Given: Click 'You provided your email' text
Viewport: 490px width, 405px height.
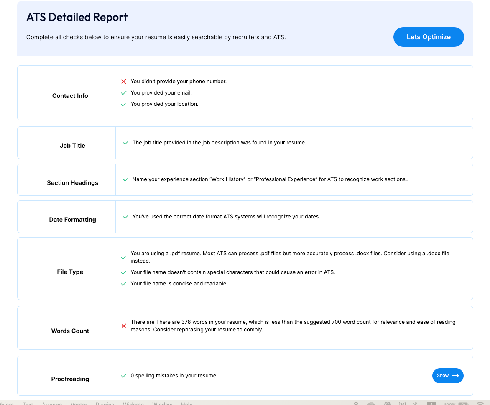Looking at the screenshot, I should 161,92.
